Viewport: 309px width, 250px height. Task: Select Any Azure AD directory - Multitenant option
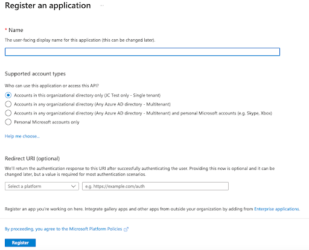pyautogui.click(x=8, y=104)
